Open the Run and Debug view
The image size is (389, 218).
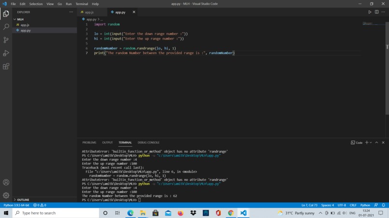tap(6, 53)
